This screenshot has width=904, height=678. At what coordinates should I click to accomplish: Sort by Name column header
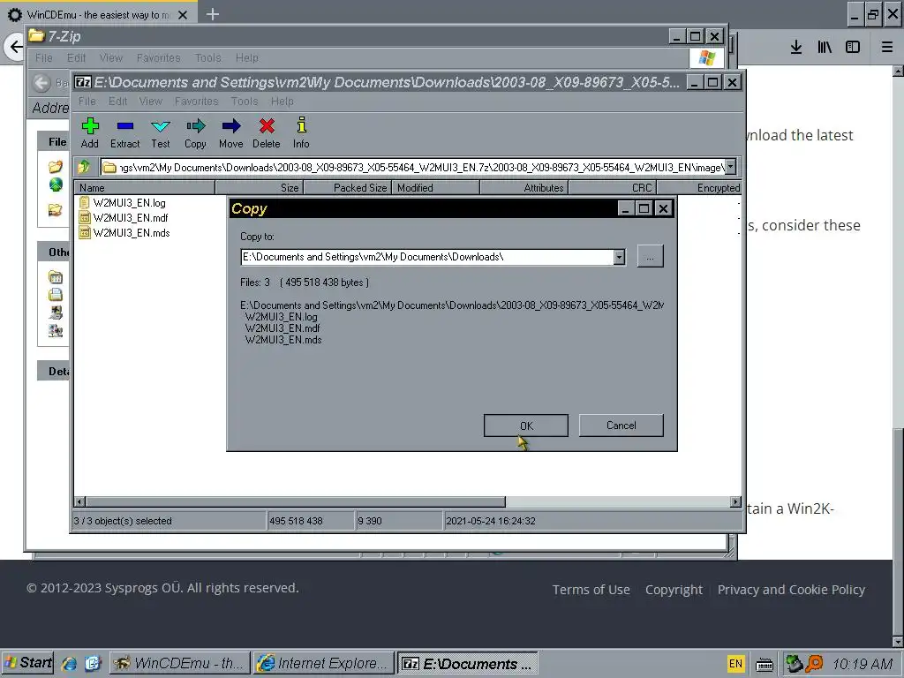click(144, 187)
